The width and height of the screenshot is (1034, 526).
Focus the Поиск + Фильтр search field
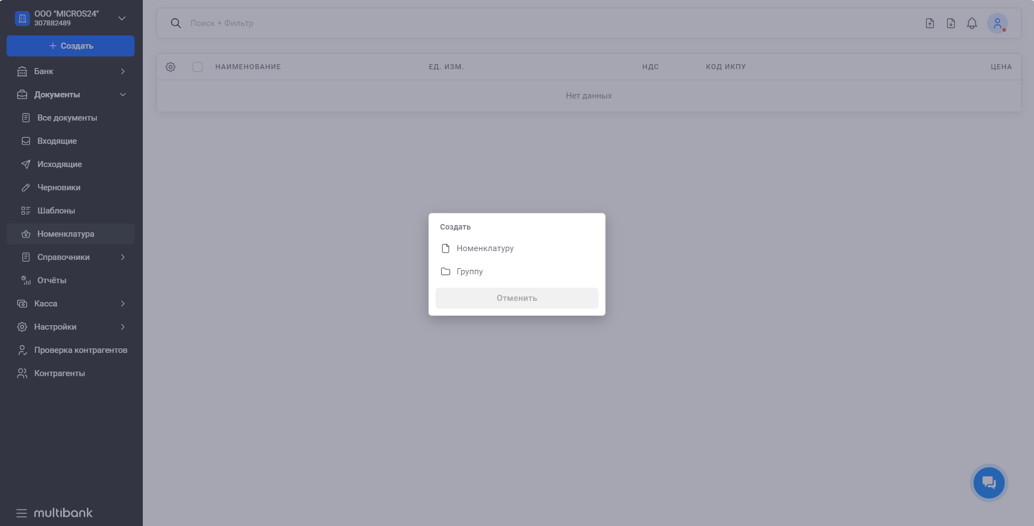[x=498, y=23]
